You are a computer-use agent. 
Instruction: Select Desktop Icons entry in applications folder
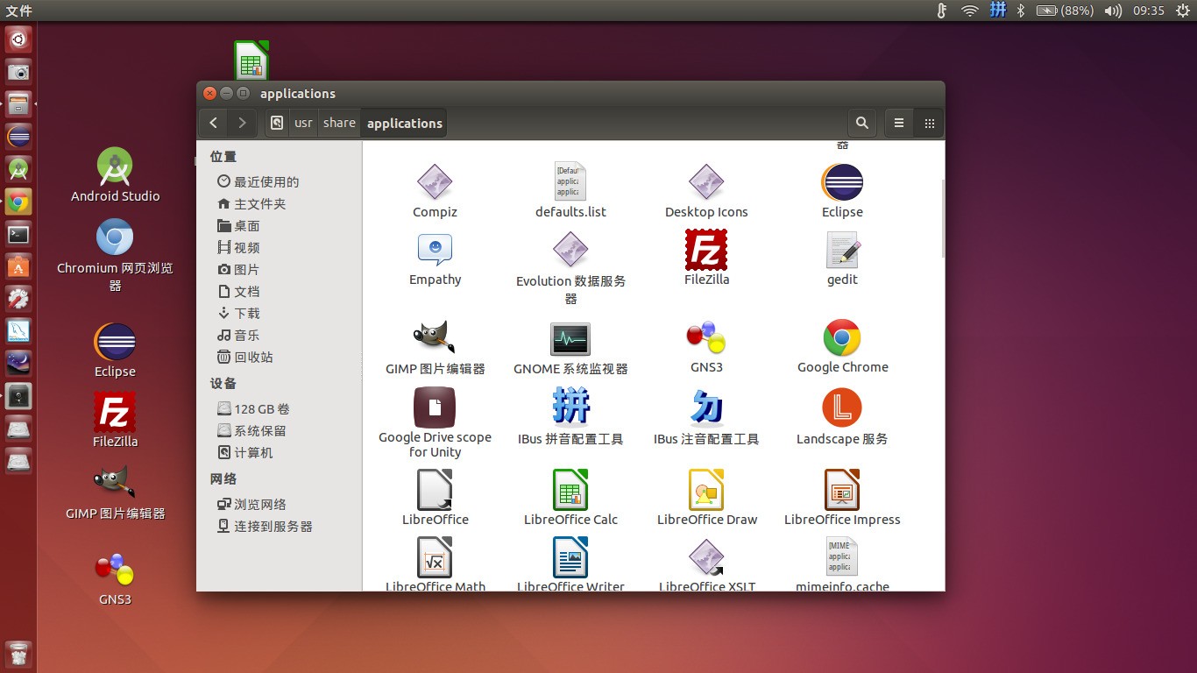(706, 191)
